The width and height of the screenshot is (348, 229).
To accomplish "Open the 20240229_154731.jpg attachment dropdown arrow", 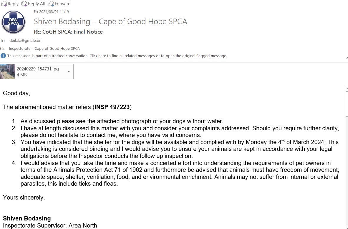I will point(69,72).
